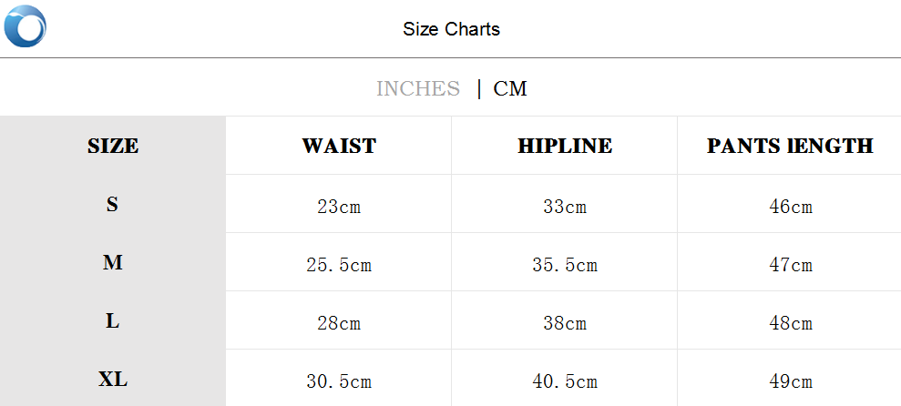Switch to the CM unit tab
This screenshot has width=901, height=406.
click(510, 88)
